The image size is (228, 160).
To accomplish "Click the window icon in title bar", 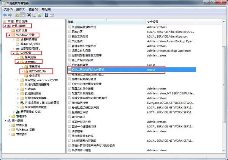I will click(3, 3).
